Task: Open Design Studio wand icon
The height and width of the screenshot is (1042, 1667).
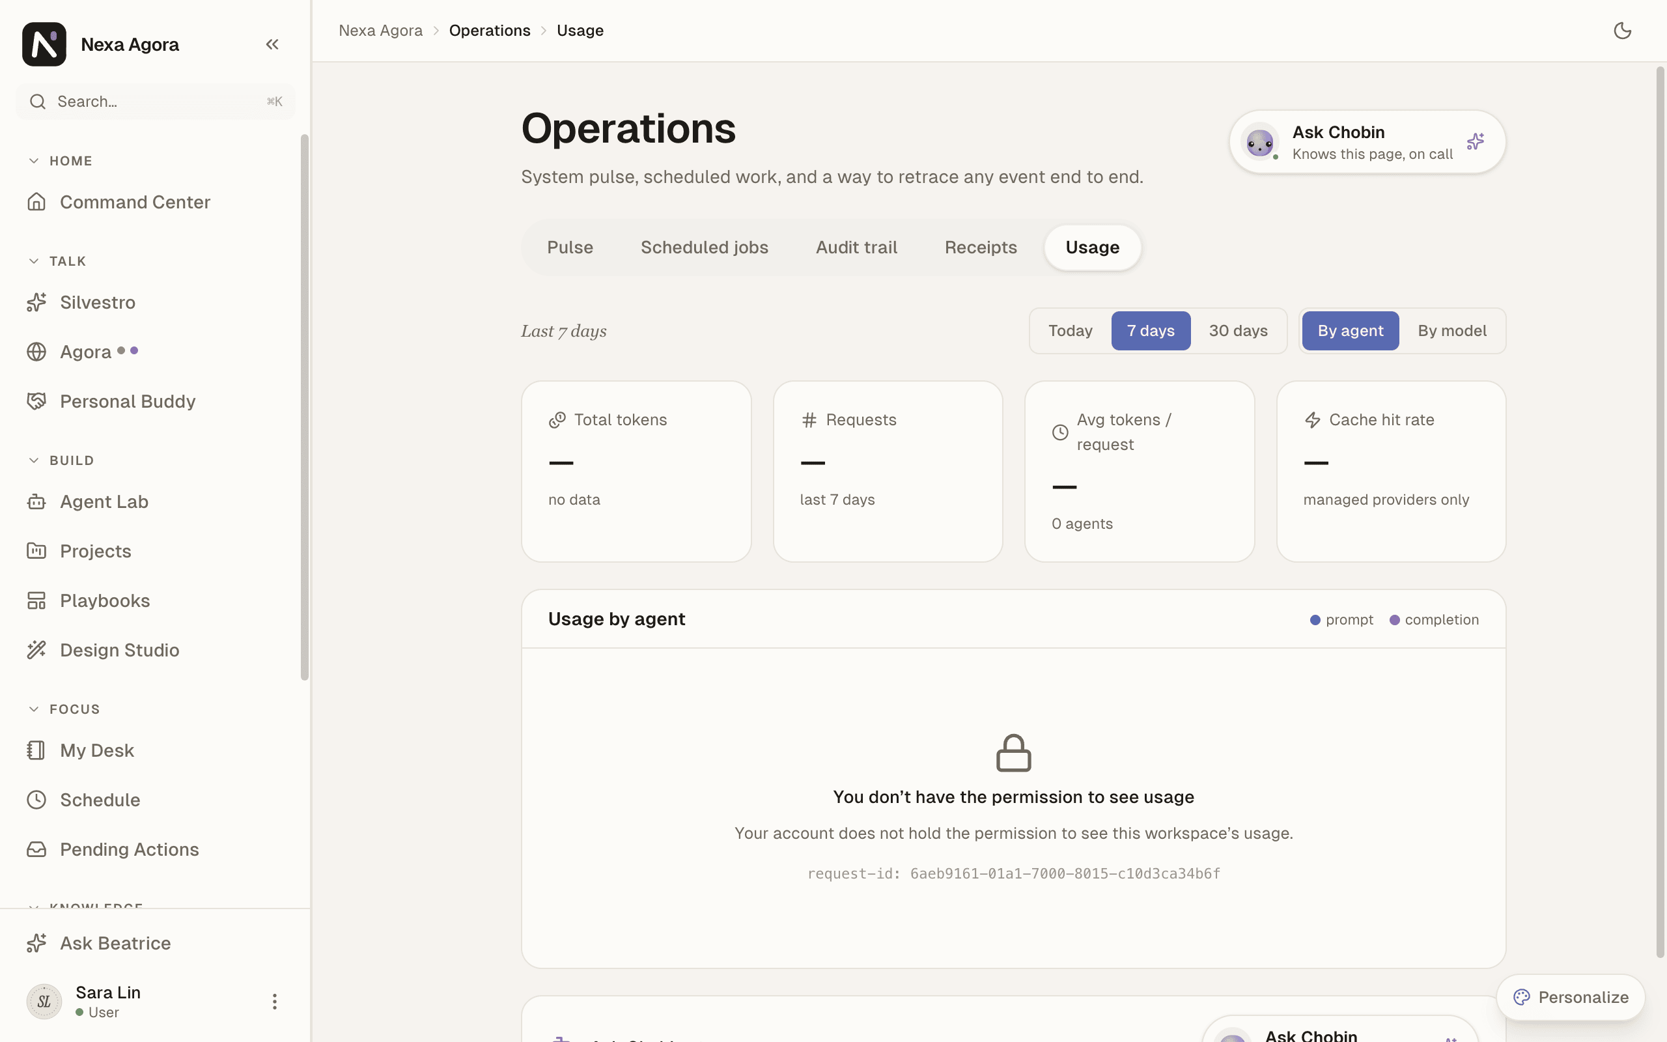Action: point(36,650)
